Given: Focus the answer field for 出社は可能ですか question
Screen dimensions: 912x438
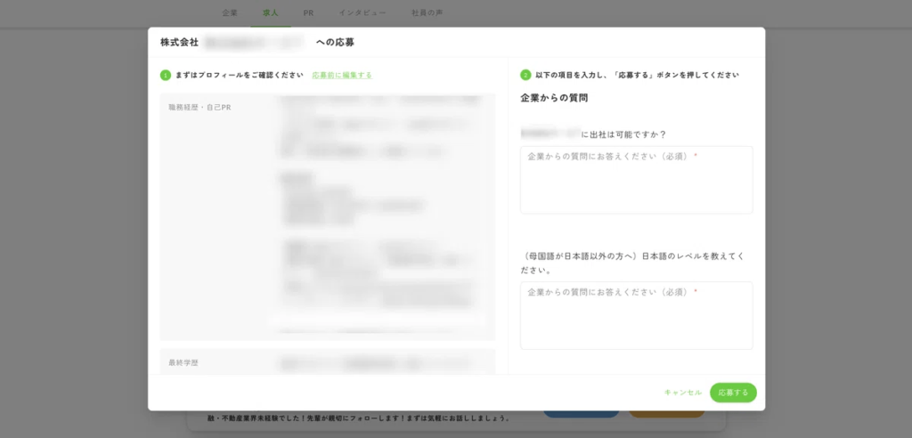Looking at the screenshot, I should click(636, 180).
